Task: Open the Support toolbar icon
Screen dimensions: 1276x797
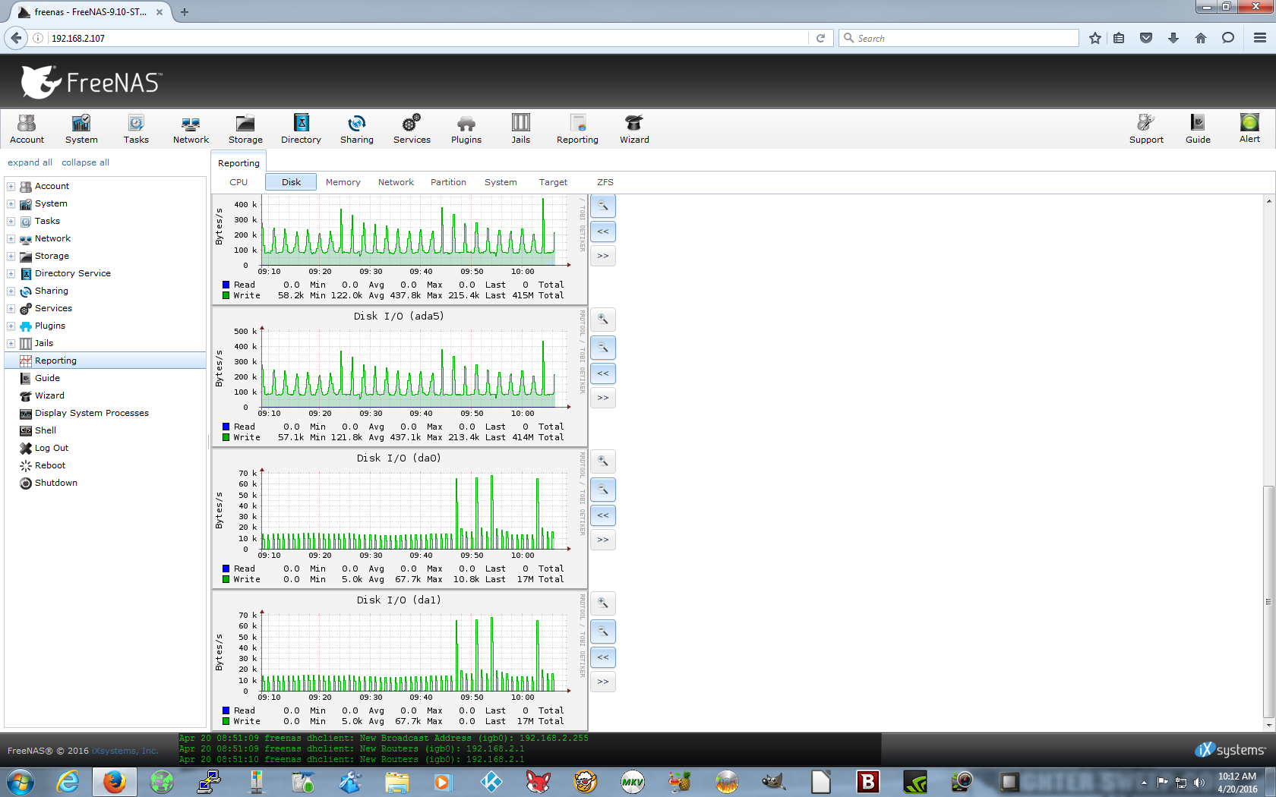Action: 1145,128
